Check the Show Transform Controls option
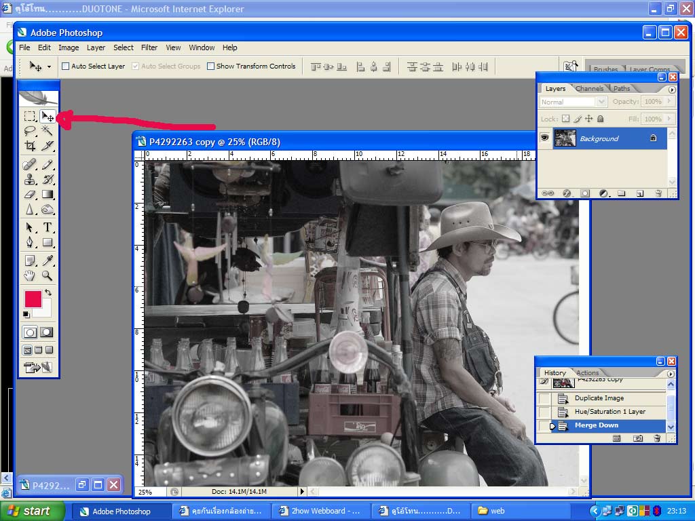 [x=210, y=66]
